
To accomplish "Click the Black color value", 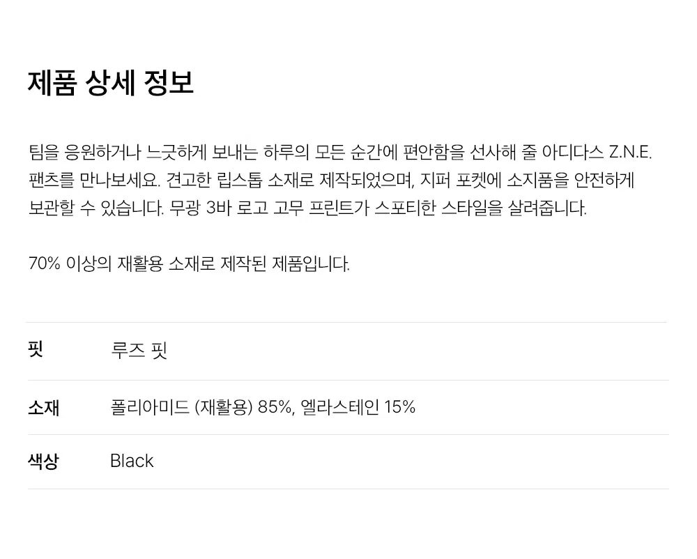I will pyautogui.click(x=132, y=461).
